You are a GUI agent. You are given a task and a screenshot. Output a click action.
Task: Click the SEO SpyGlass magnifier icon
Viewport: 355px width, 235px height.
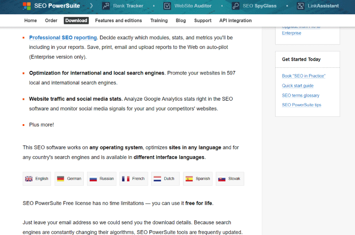tap(236, 6)
